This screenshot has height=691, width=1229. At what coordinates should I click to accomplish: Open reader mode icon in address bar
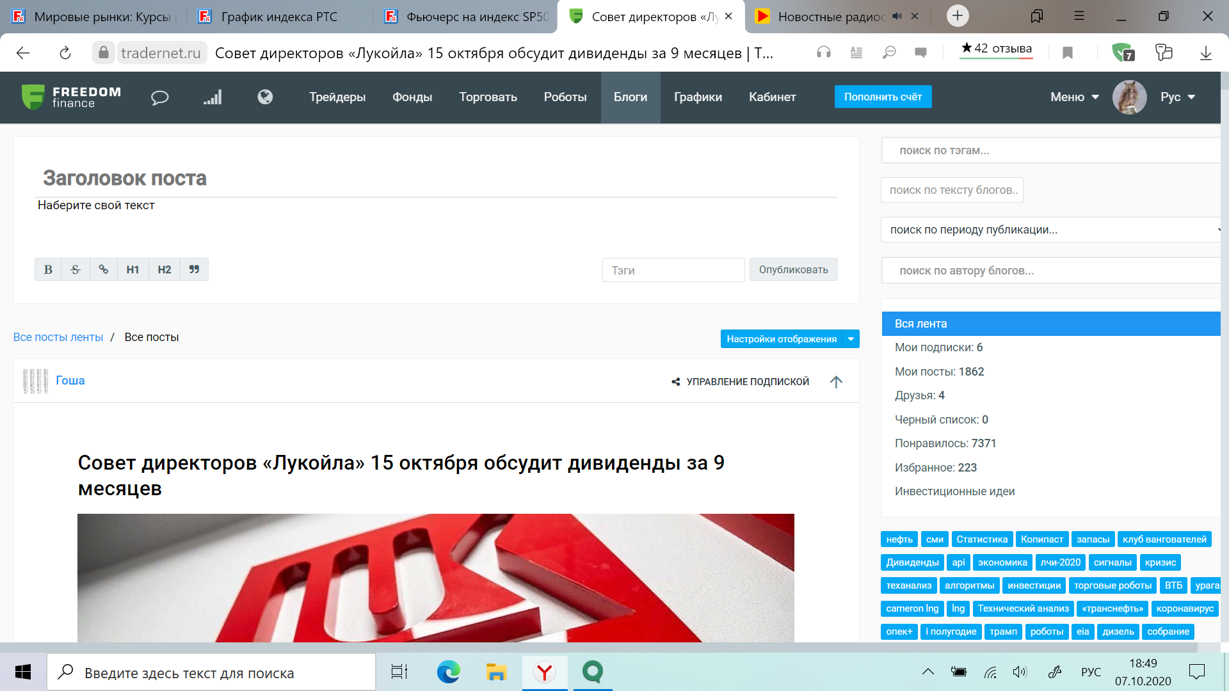pos(856,52)
